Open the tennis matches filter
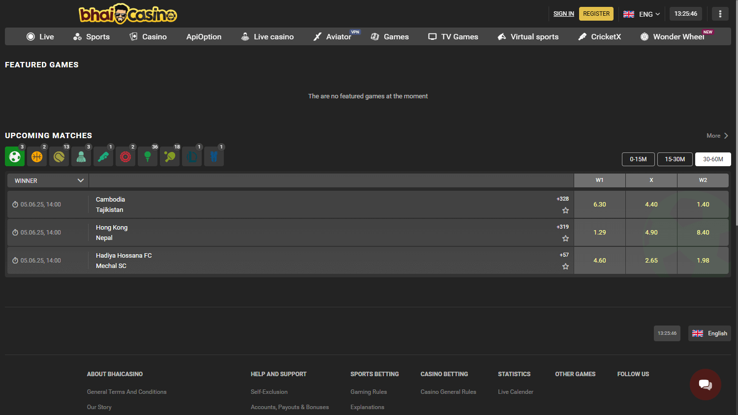Image resolution: width=738 pixels, height=415 pixels. pyautogui.click(x=59, y=156)
